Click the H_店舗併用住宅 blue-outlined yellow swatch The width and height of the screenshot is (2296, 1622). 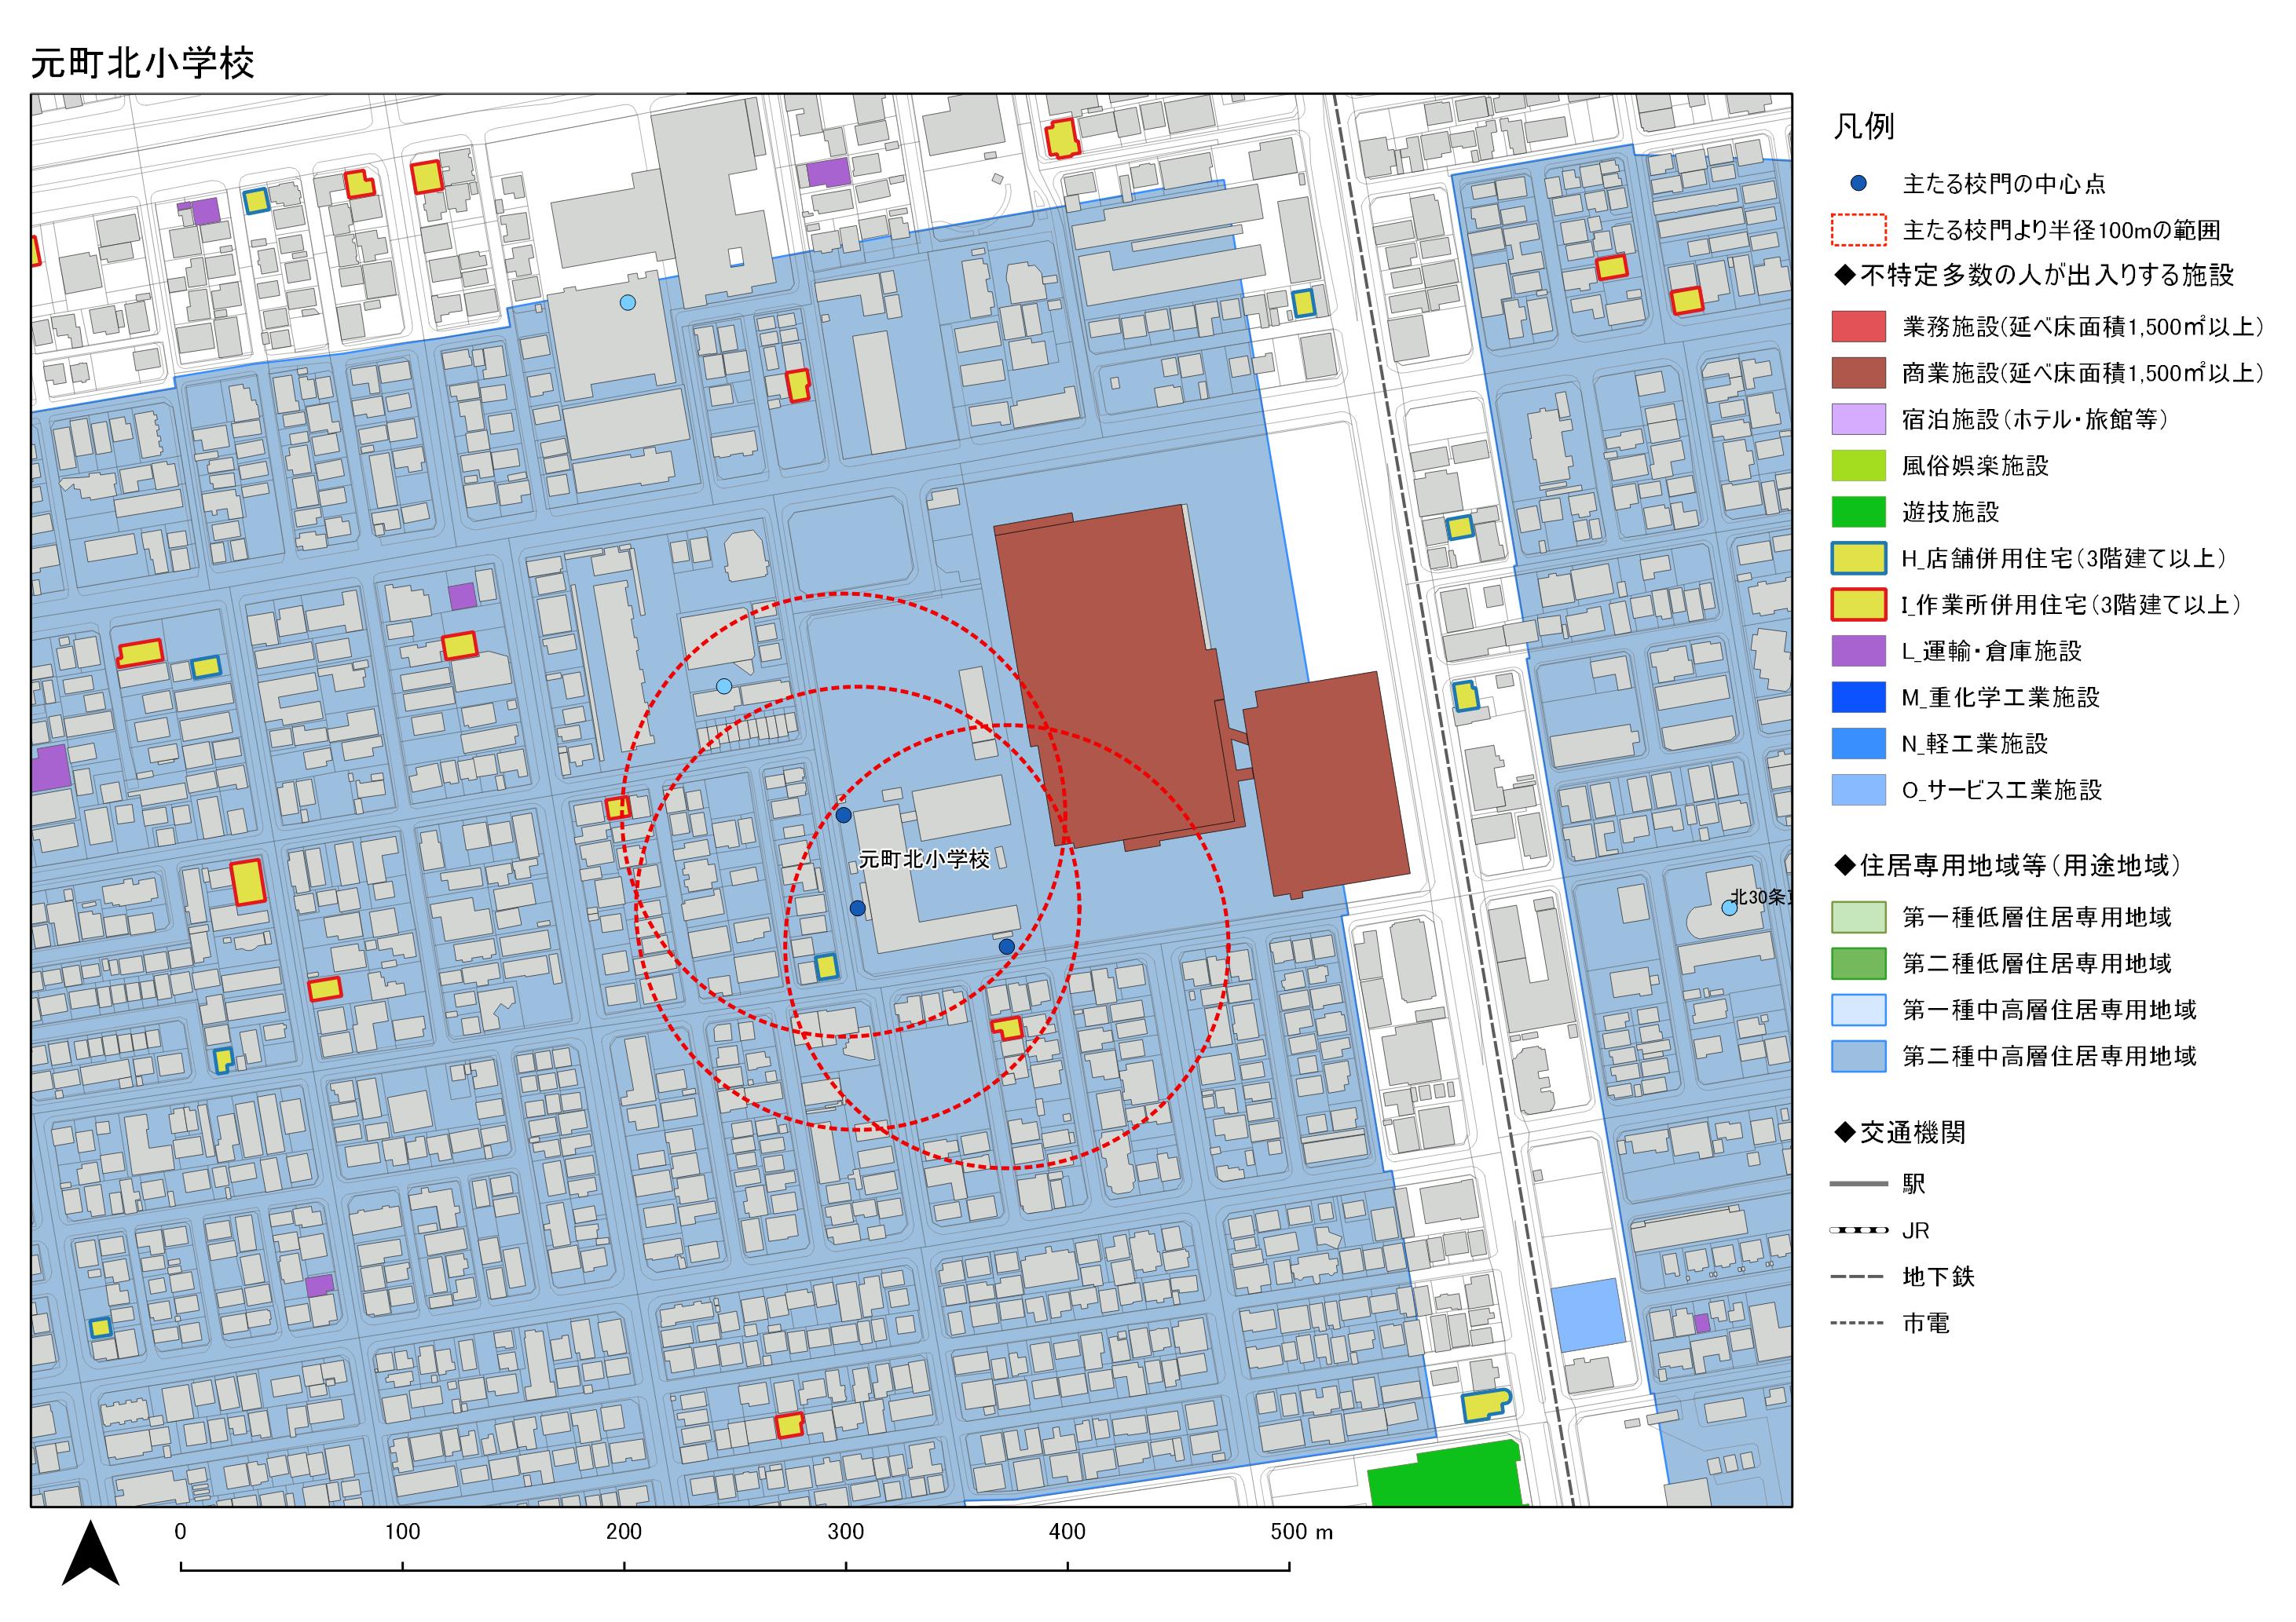1858,559
